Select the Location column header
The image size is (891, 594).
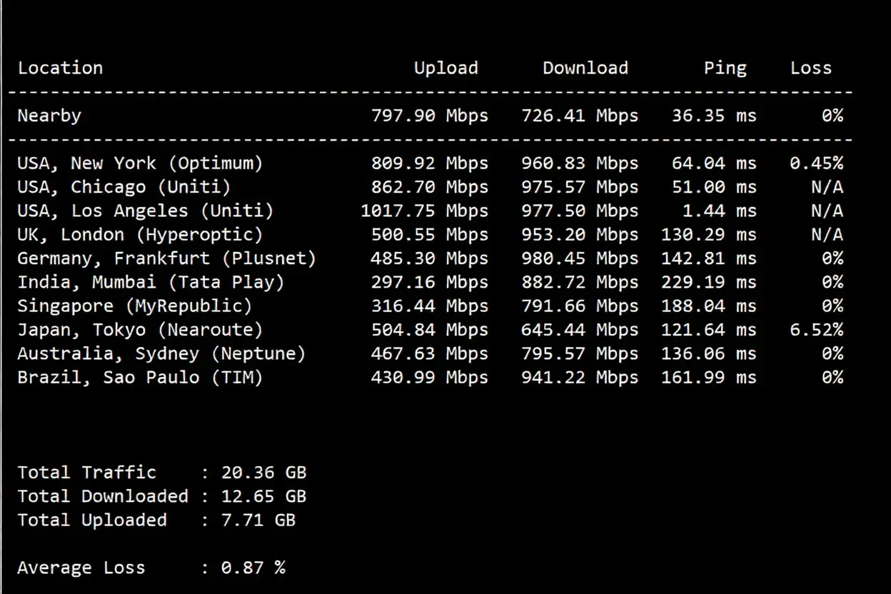click(60, 68)
